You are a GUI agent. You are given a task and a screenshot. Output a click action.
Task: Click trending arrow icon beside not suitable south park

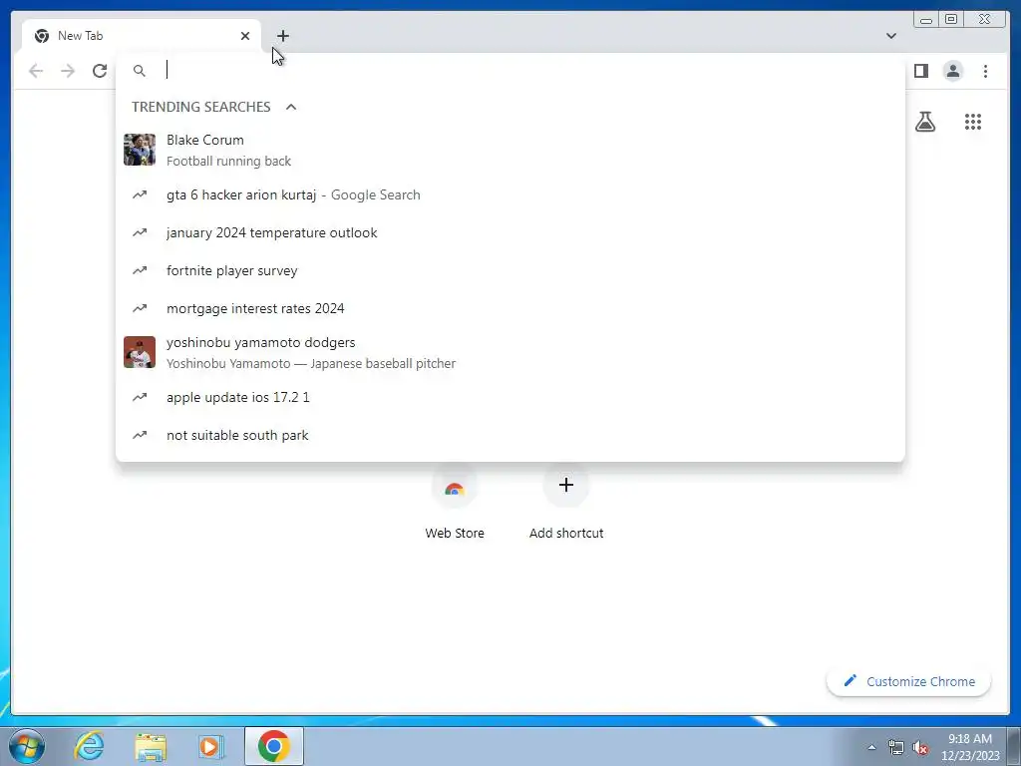[x=140, y=435]
